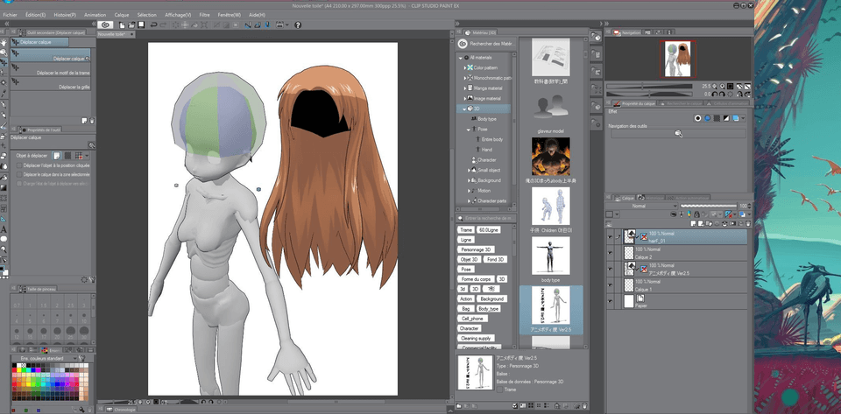Select brush size 10 in Taille de pinceau
Viewport: 841px width, 414px height.
point(84,318)
